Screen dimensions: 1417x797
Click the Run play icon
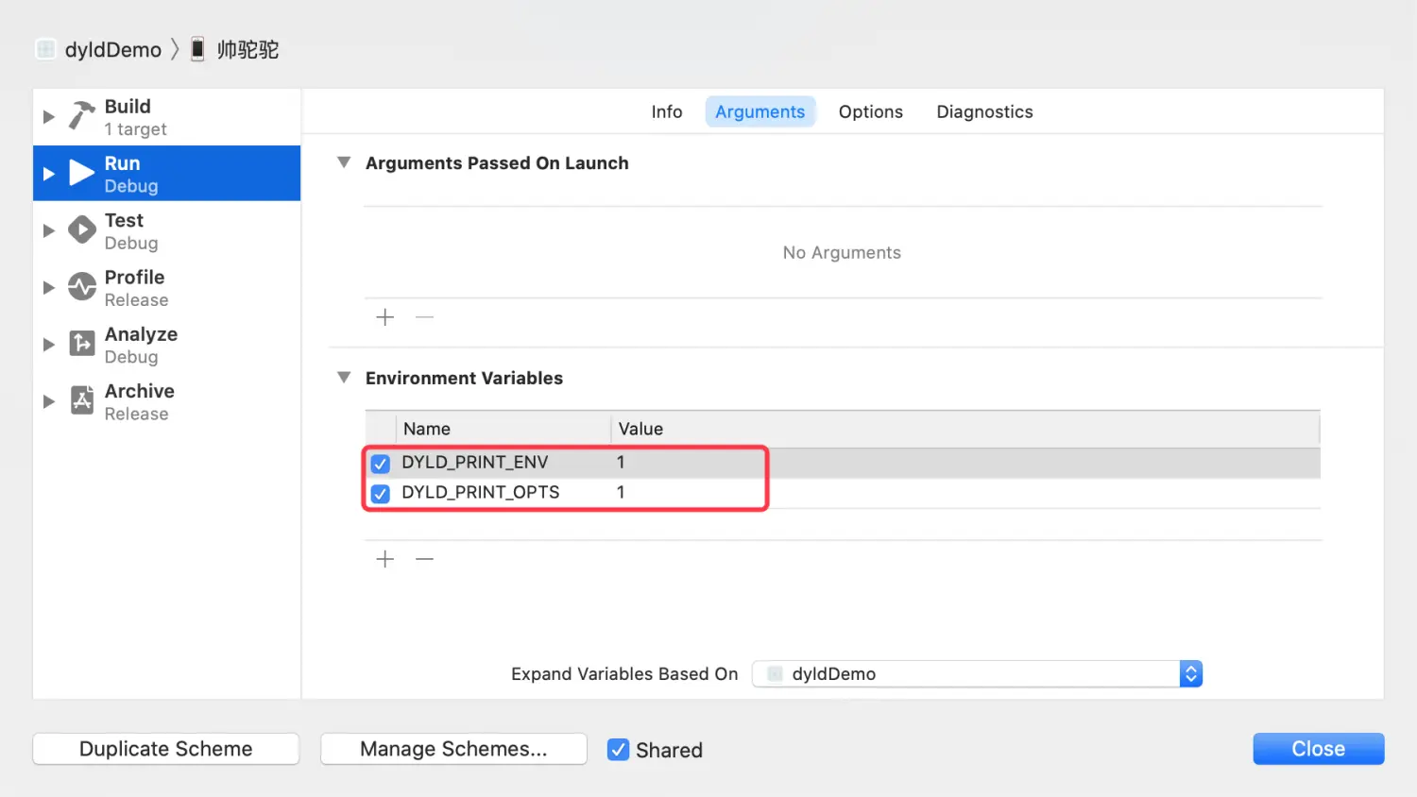[x=82, y=173]
